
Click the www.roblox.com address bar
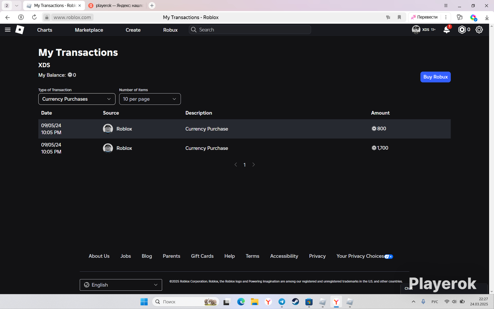(72, 17)
